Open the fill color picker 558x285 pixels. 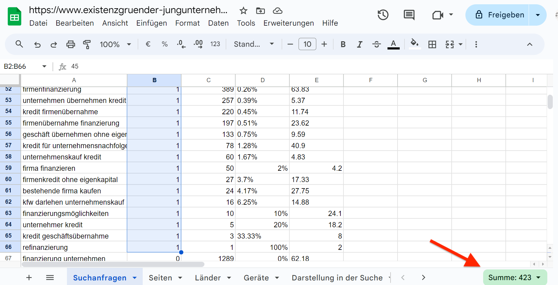tap(415, 44)
